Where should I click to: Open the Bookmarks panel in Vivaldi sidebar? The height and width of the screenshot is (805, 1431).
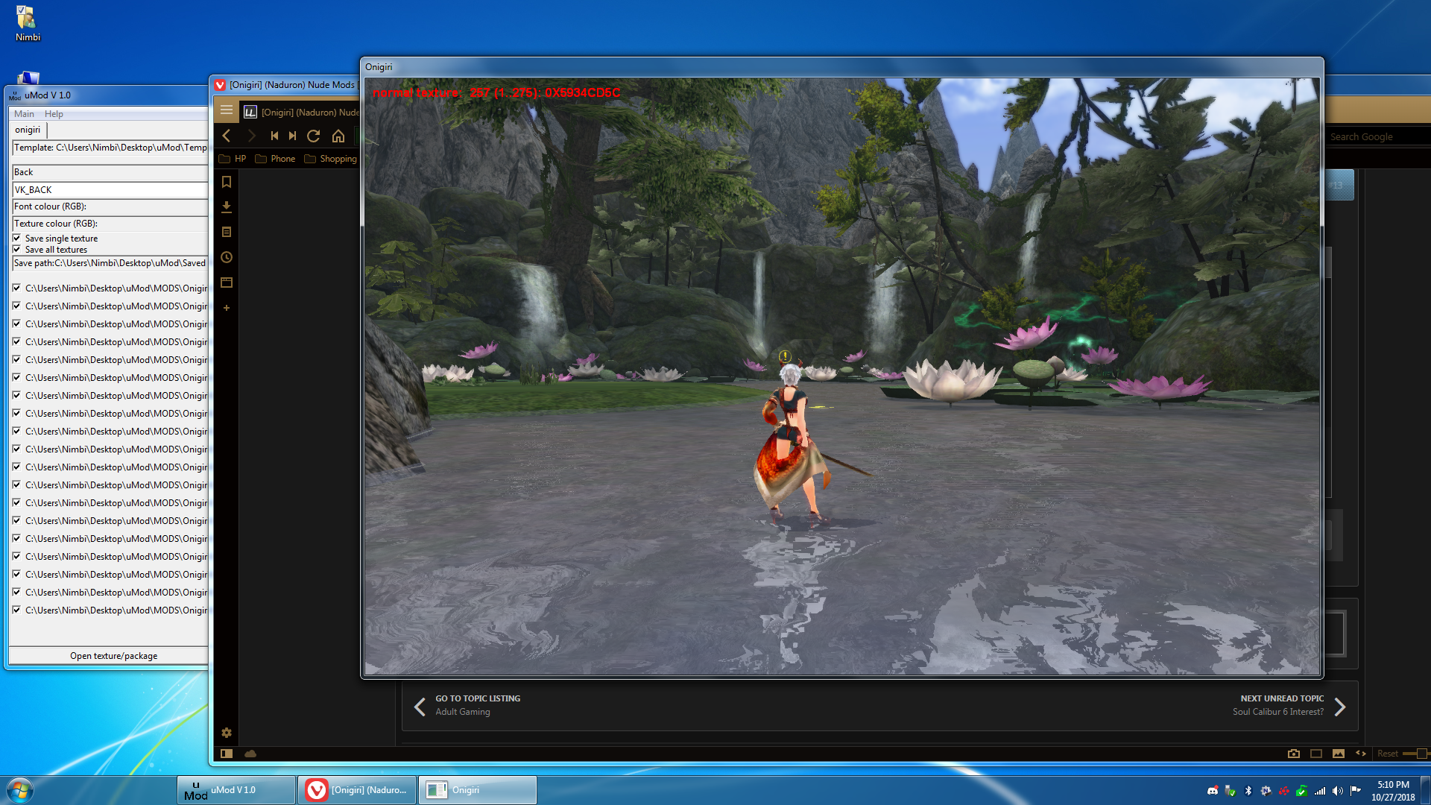(x=227, y=182)
